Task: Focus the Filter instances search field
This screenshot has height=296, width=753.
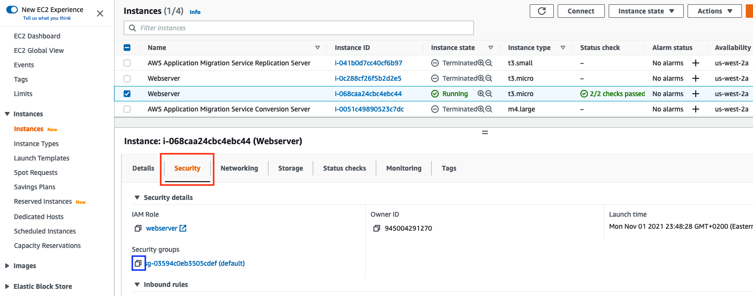Action: [x=299, y=28]
